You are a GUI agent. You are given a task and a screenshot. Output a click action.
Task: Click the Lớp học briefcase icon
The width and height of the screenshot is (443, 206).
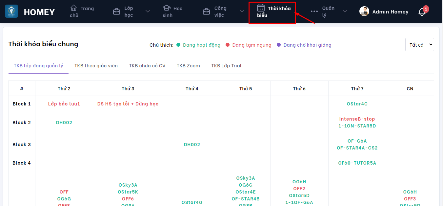pyautogui.click(x=116, y=12)
